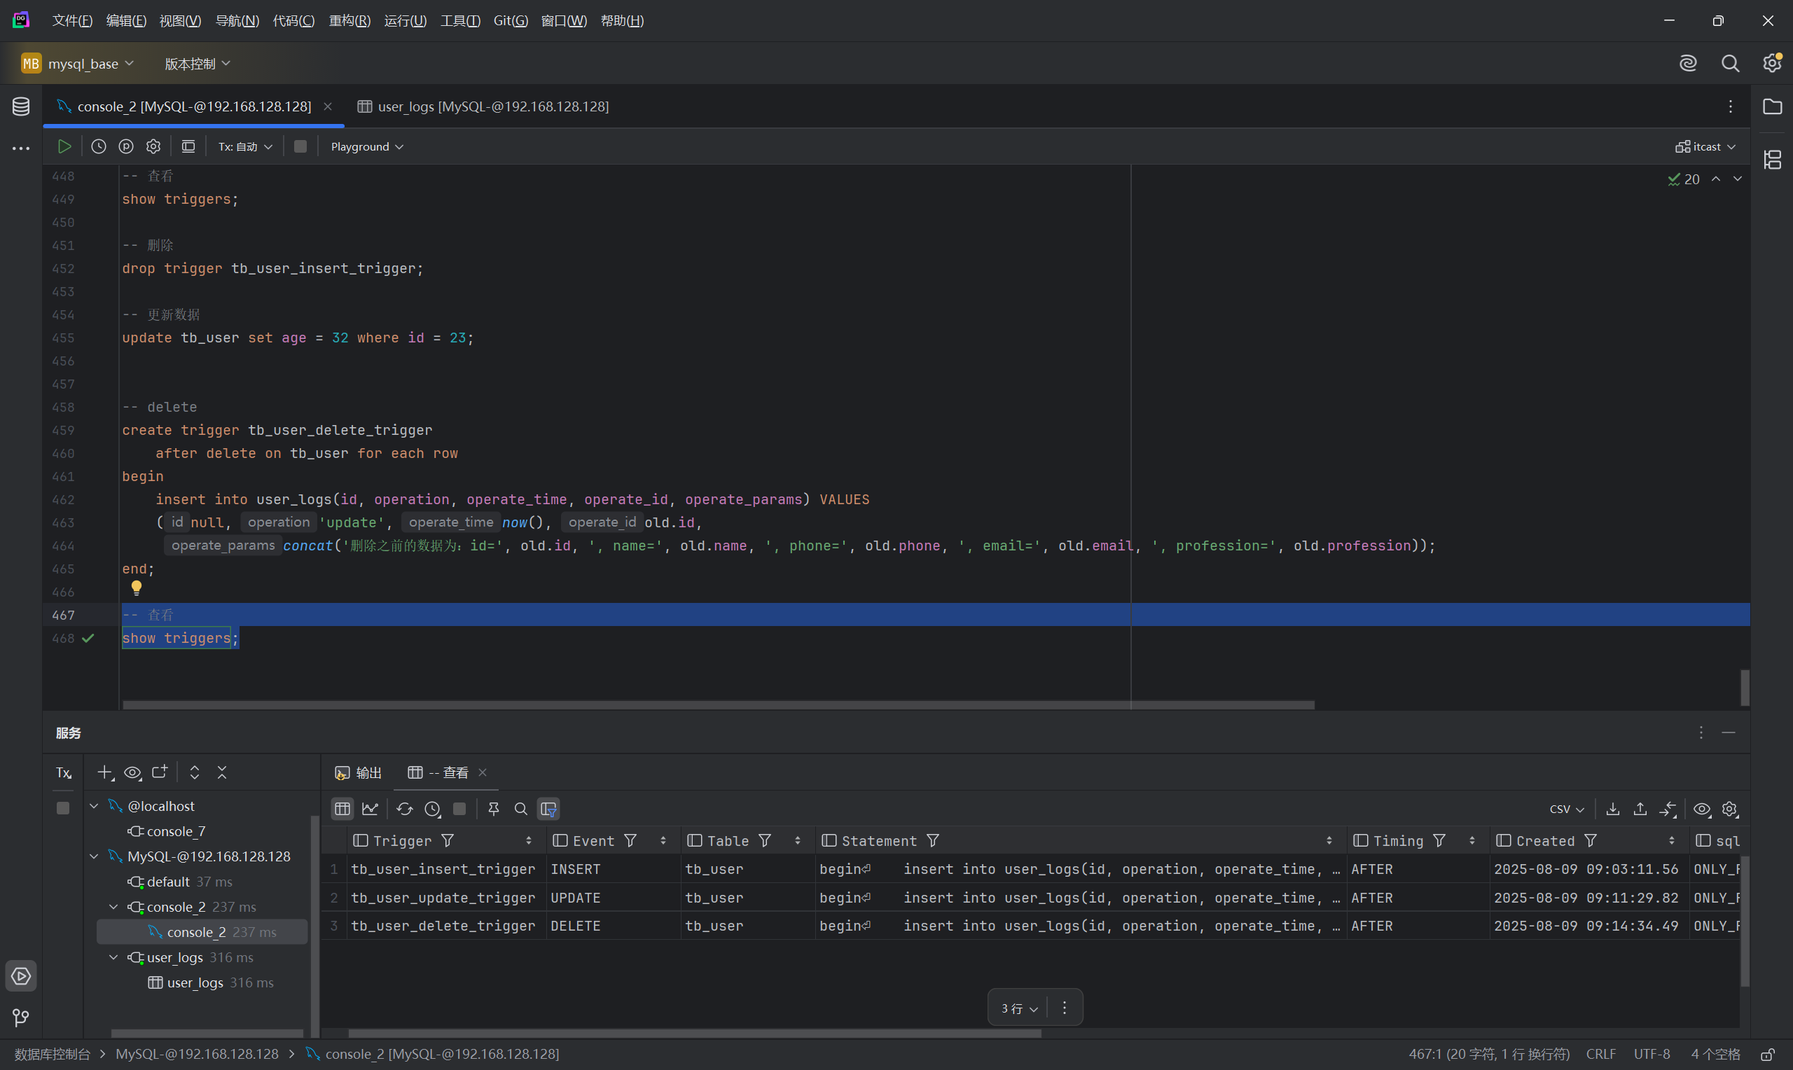
Task: Toggle table grid view in the results toolbar
Action: click(x=342, y=809)
